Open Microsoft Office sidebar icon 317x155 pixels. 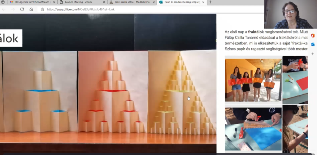313,36
